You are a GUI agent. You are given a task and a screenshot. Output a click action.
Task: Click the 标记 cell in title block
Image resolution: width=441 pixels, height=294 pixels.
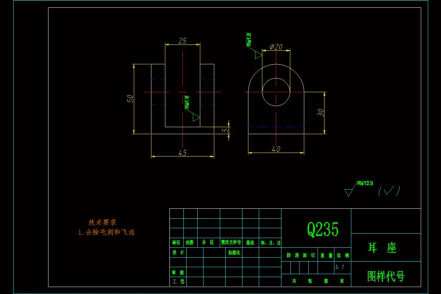point(176,243)
